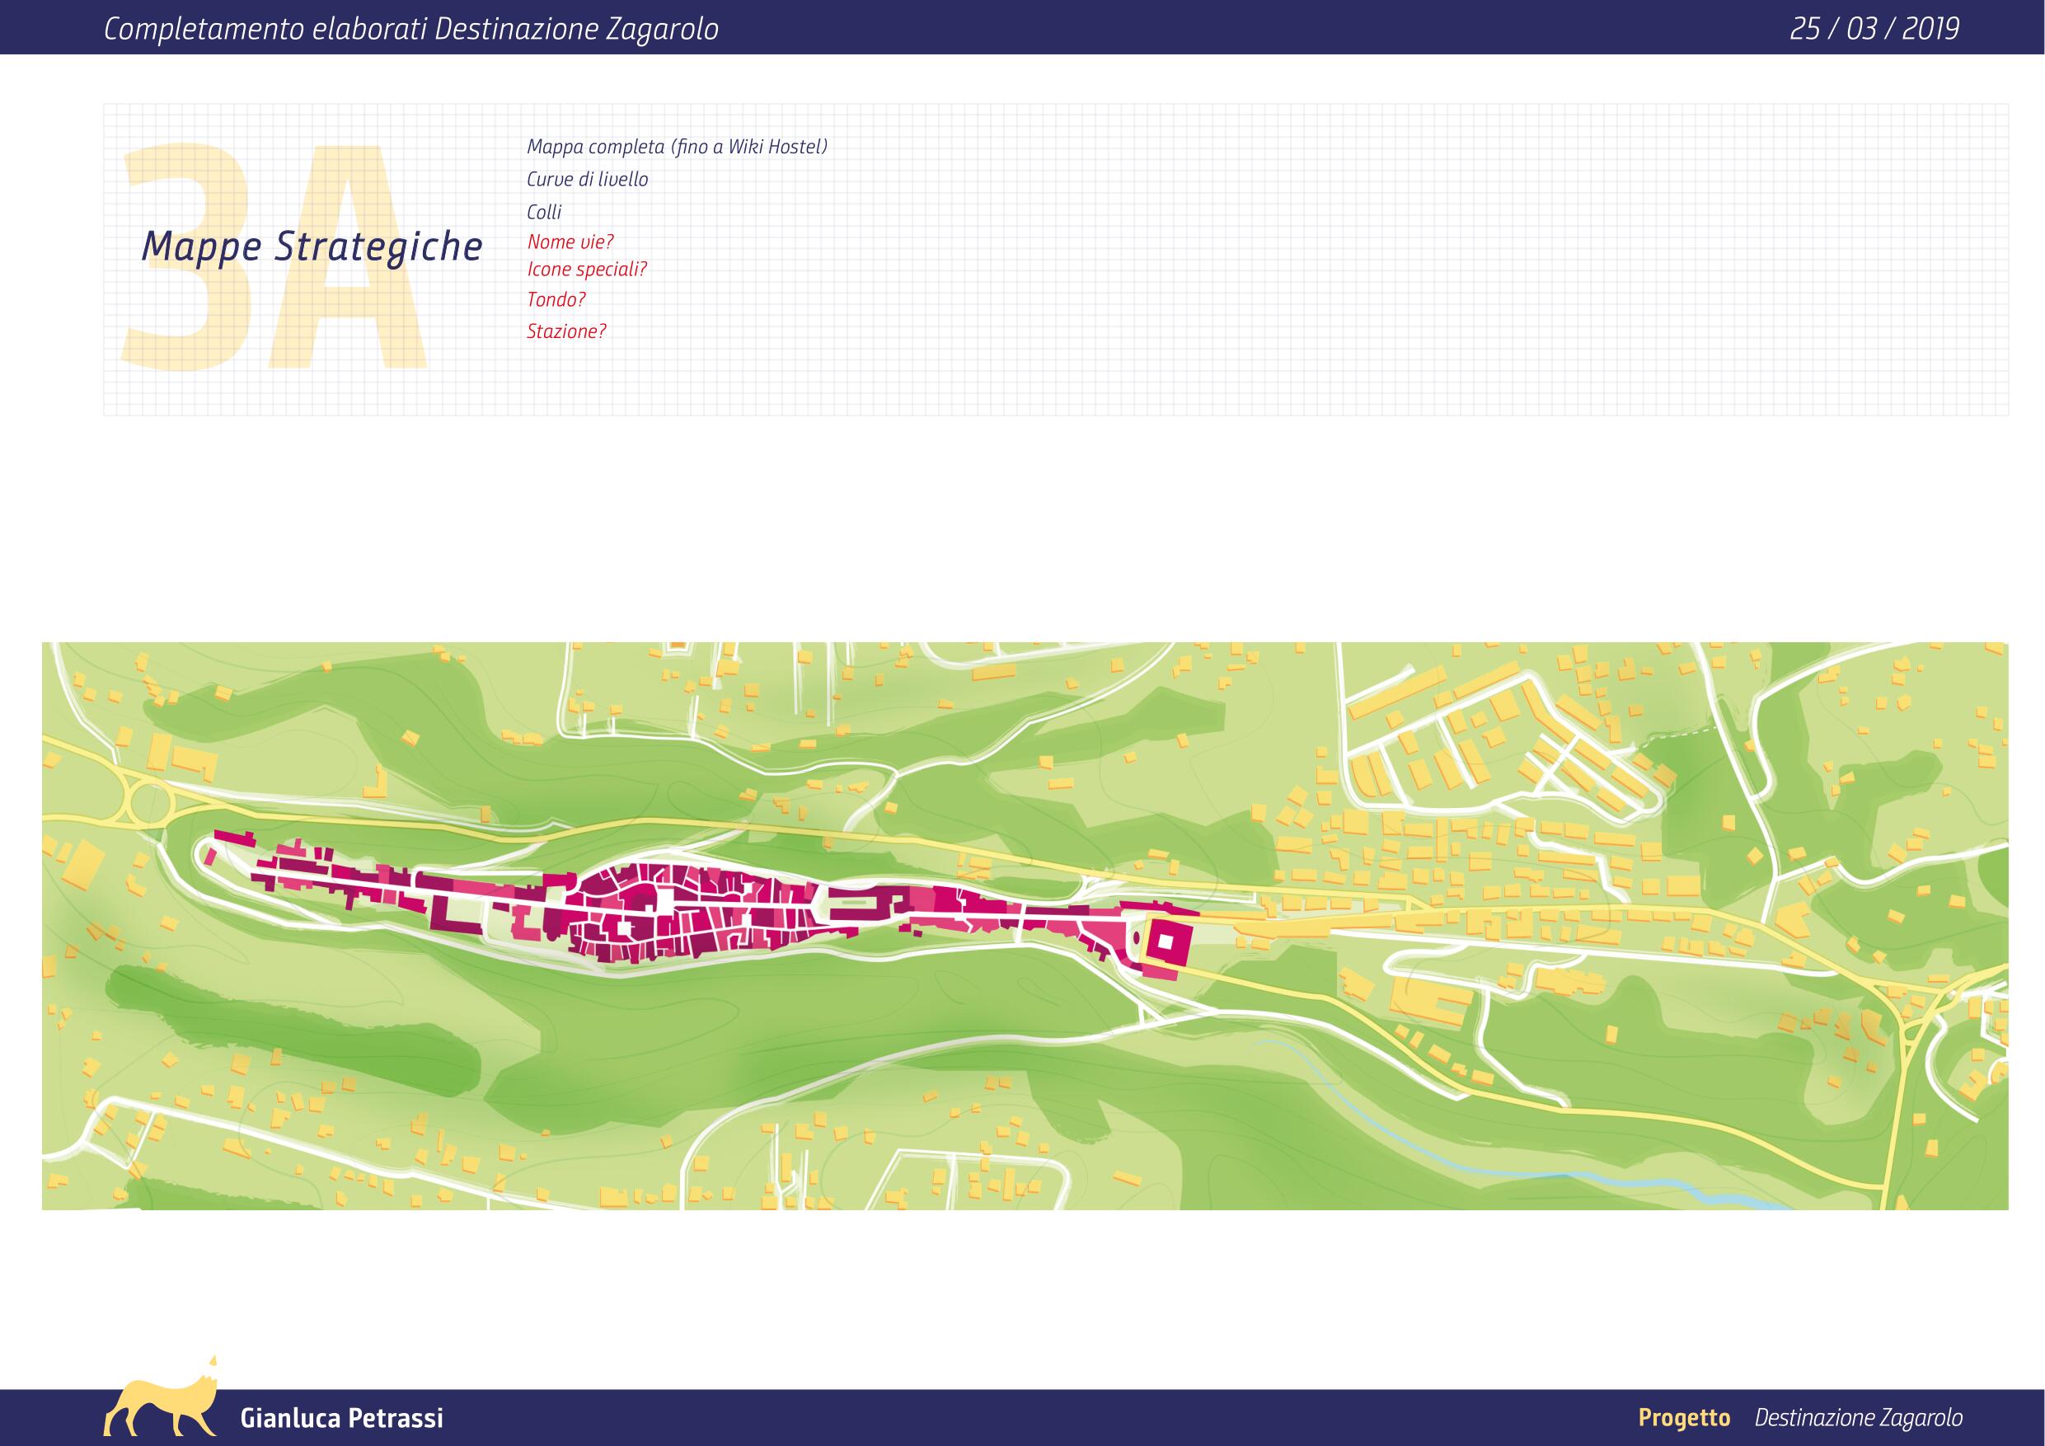The width and height of the screenshot is (2045, 1446).
Task: Click the red 'Nome vie?' note
Action: (570, 242)
